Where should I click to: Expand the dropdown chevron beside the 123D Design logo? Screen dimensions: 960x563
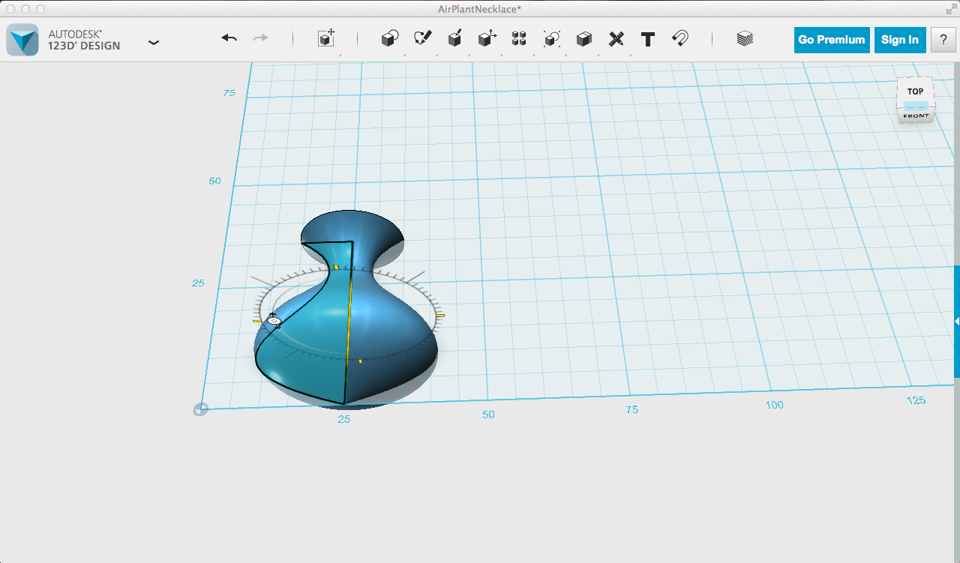coord(154,43)
